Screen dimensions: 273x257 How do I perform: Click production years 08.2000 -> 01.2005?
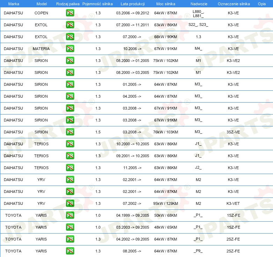133,61
